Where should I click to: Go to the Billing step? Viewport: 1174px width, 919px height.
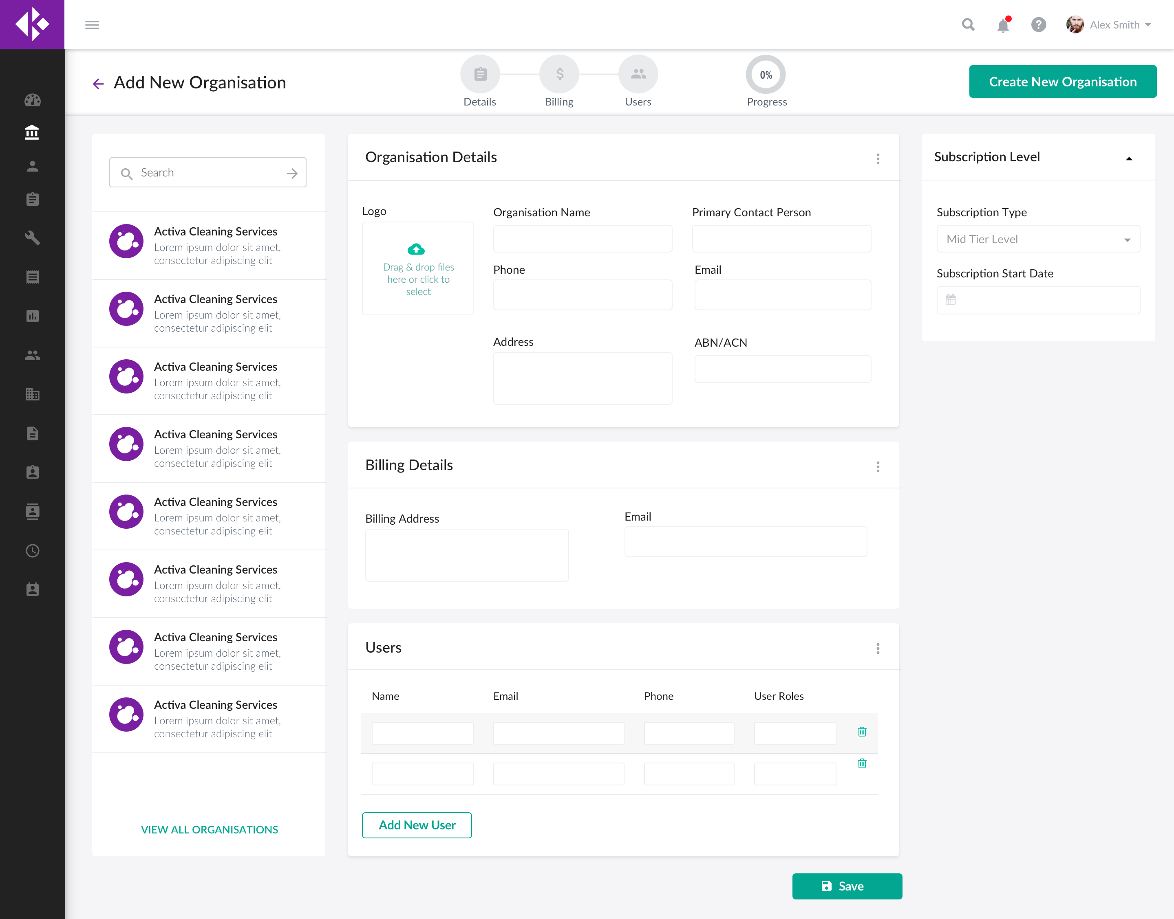click(559, 74)
